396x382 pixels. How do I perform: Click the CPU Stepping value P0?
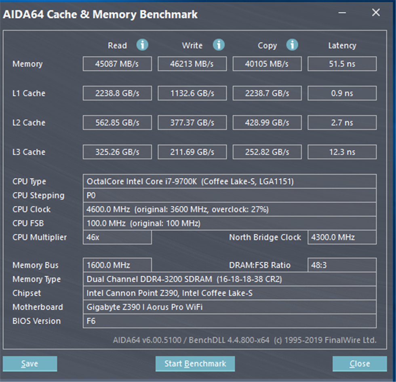tap(230, 195)
